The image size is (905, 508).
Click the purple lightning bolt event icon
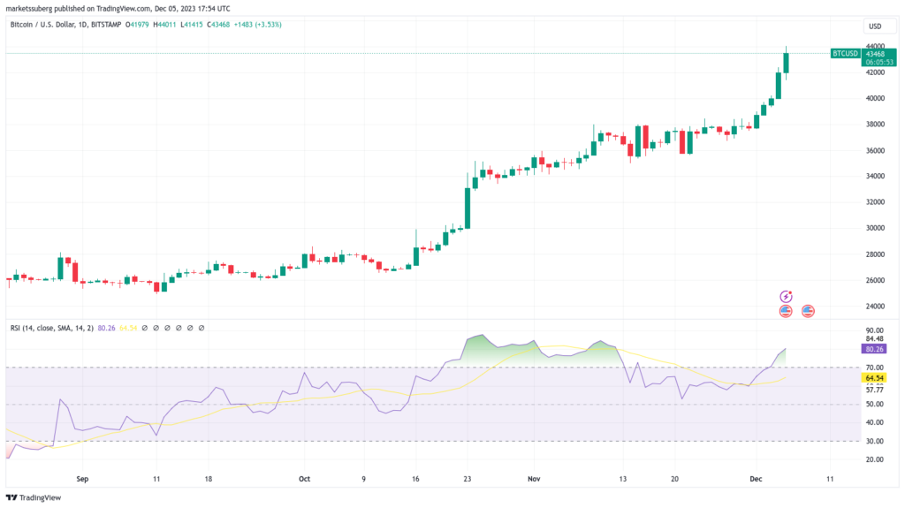(786, 297)
